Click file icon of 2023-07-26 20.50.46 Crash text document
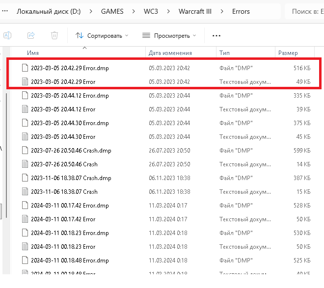The image size is (324, 288). (26, 164)
